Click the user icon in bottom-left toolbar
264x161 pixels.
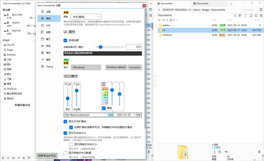tap(24, 158)
